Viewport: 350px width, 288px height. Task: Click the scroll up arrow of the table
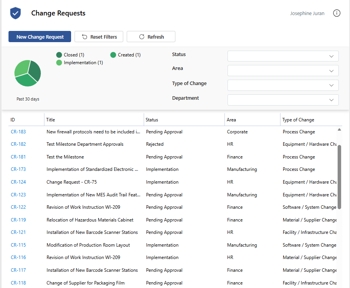[339, 130]
